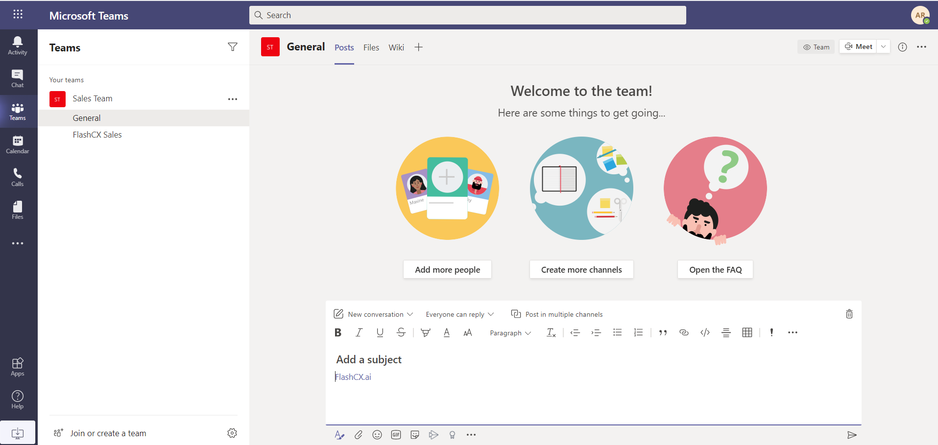938x445 pixels.
Task: Clear all formatting
Action: pos(551,332)
